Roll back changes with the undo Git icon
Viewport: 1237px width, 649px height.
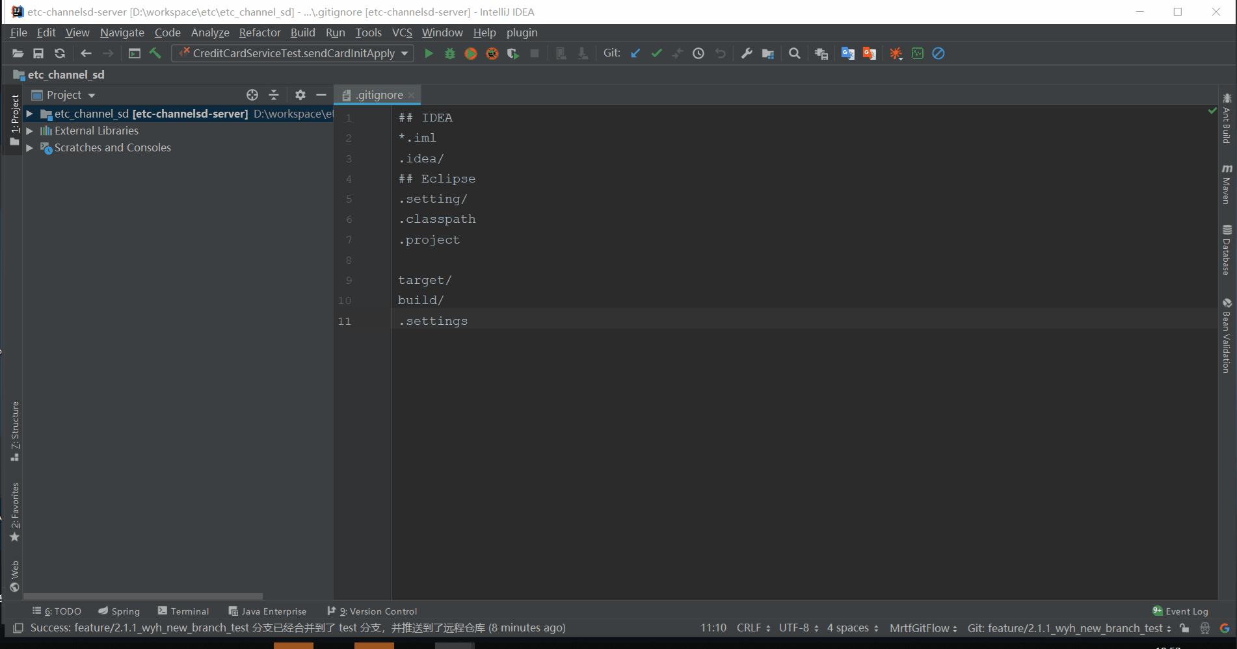click(720, 53)
